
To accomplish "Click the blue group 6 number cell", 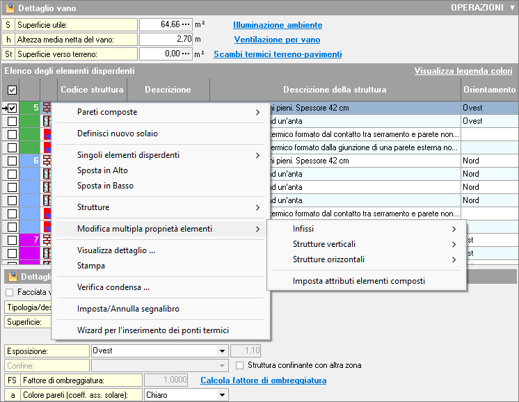I will click(x=30, y=161).
